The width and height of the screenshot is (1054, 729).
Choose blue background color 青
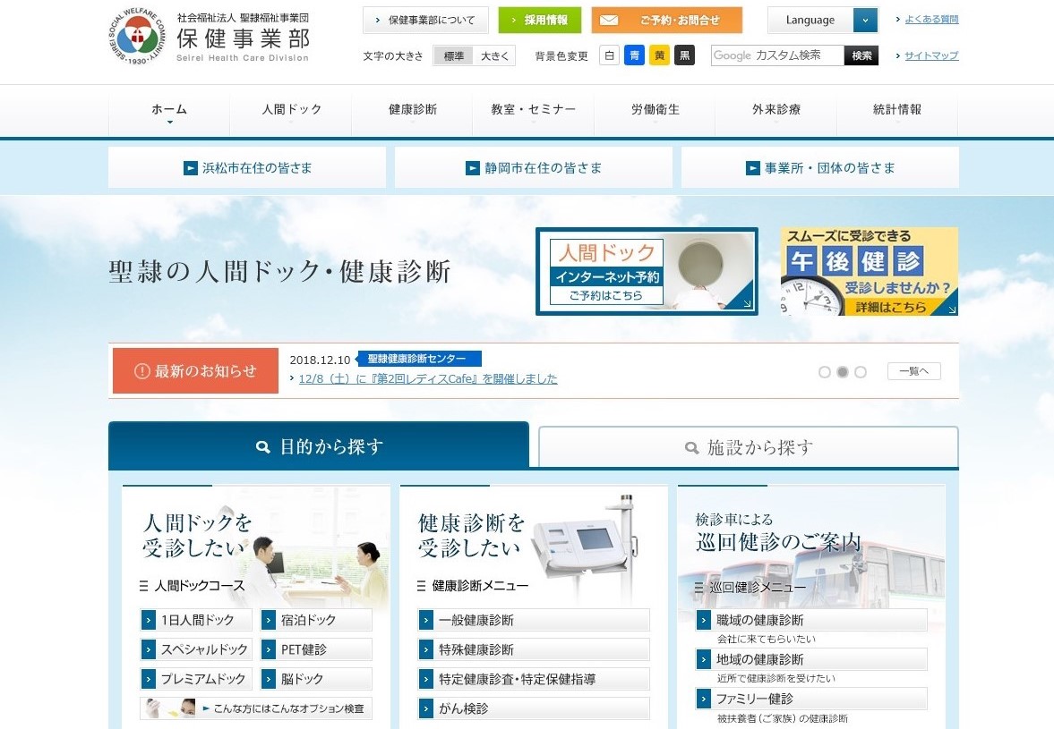[634, 55]
